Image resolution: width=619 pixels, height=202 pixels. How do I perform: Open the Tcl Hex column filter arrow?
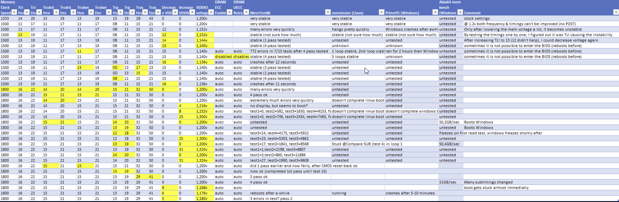(27, 12)
